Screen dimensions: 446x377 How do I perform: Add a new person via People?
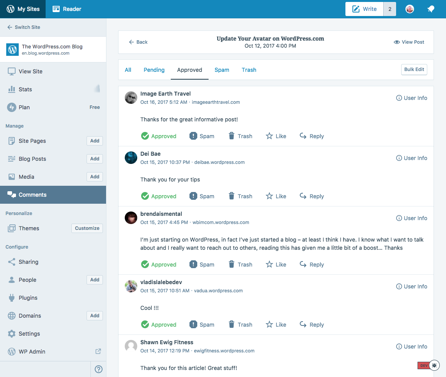(x=95, y=279)
